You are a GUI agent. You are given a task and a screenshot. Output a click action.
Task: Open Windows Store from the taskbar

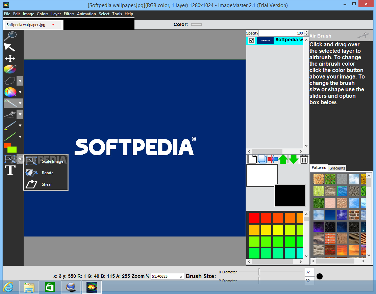pos(50,287)
